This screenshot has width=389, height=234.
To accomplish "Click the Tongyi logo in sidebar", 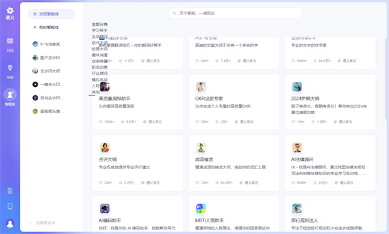I will coord(10,14).
